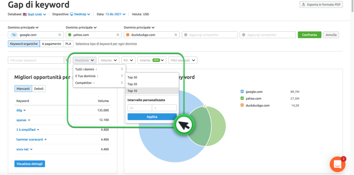Viewport: 354px width, 175px height.
Task: Click the info icon next to Il Tuo dominio
Action: pos(97,76)
